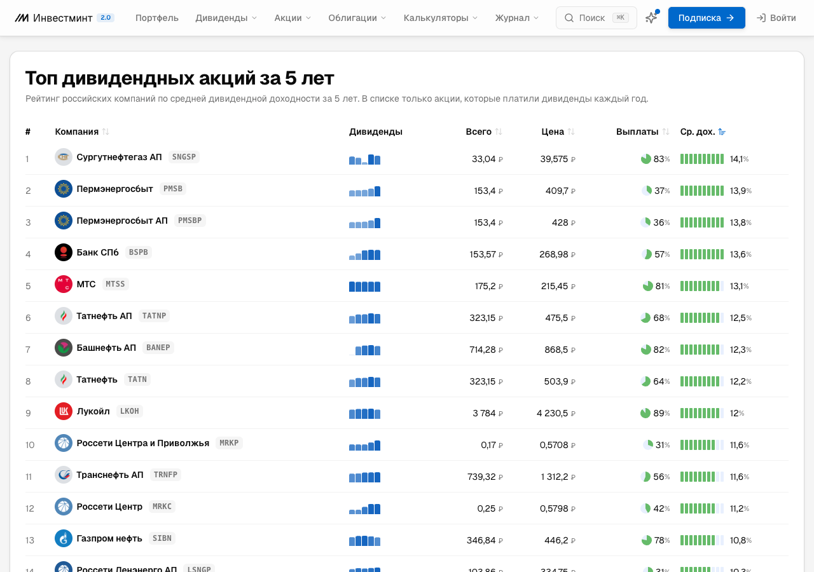814x572 pixels.
Task: Click the МТС red logo icon
Action: coord(64,284)
